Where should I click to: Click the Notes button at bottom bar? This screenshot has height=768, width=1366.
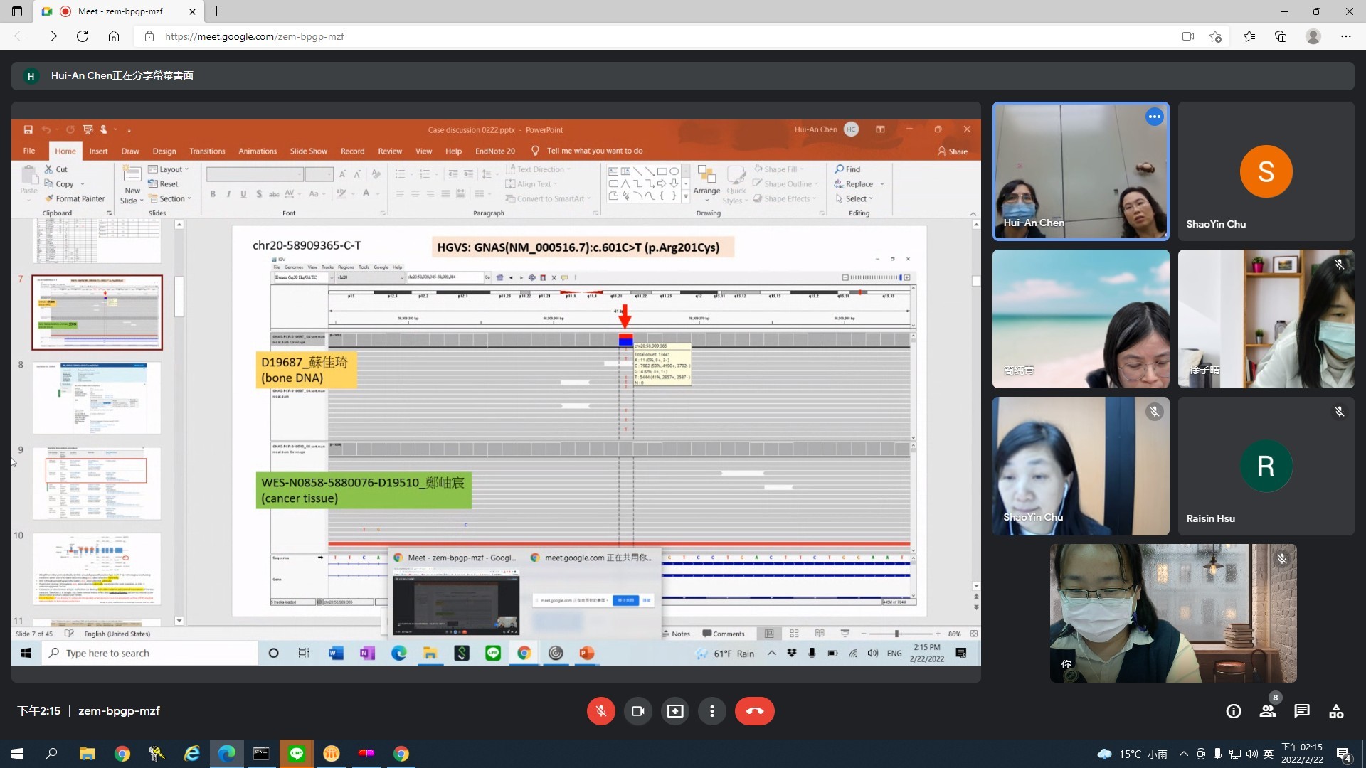click(677, 634)
